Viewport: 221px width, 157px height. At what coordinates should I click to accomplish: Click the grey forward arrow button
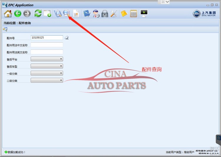(27, 13)
